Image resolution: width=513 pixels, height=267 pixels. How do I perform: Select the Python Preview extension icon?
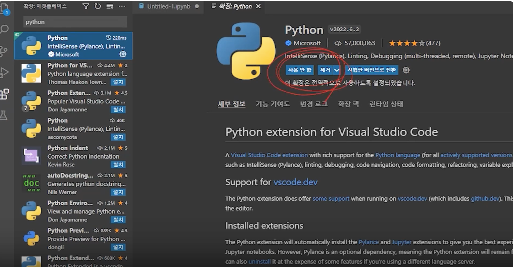[x=31, y=238]
